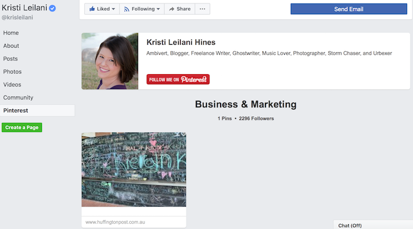Image resolution: width=413 pixels, height=229 pixels.
Task: Open the chalkboard pin image
Action: click(x=134, y=170)
